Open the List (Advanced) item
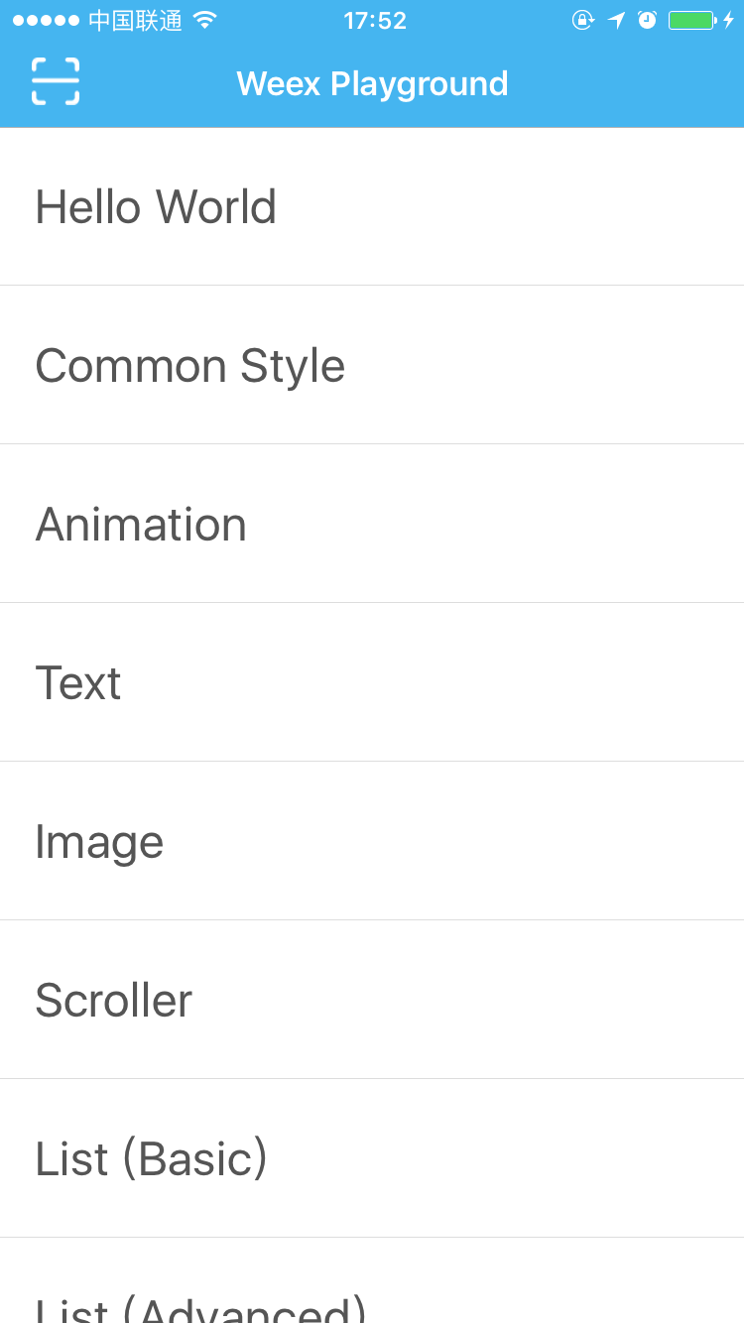The image size is (744, 1323). tap(372, 1280)
